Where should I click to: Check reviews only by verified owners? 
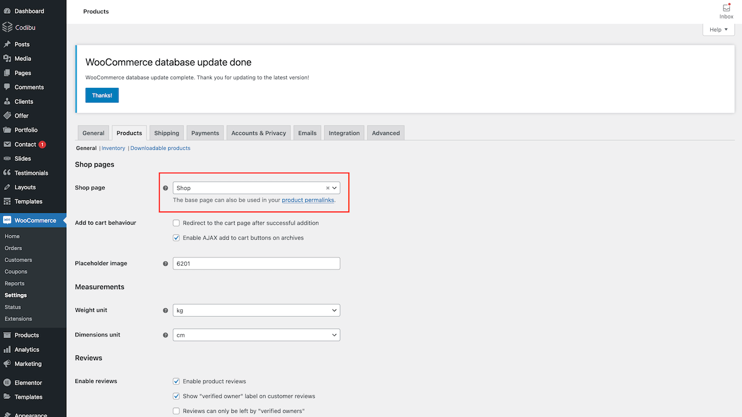tap(177, 411)
